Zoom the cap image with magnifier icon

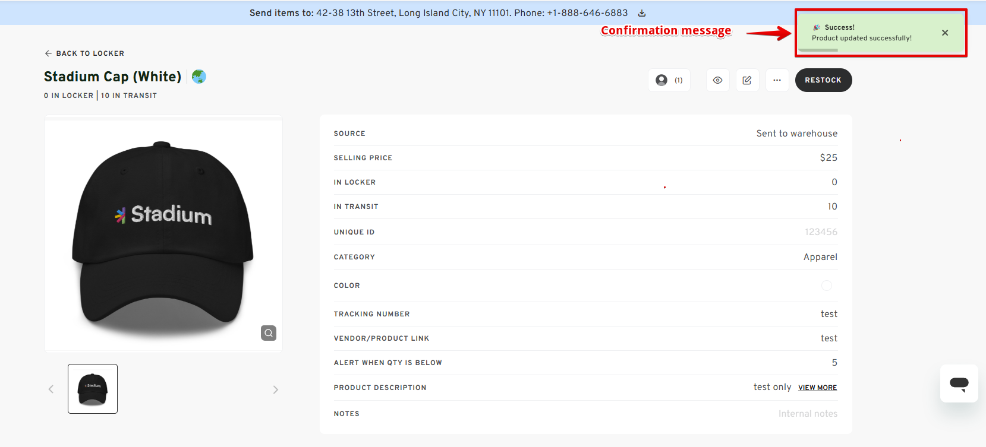click(269, 333)
